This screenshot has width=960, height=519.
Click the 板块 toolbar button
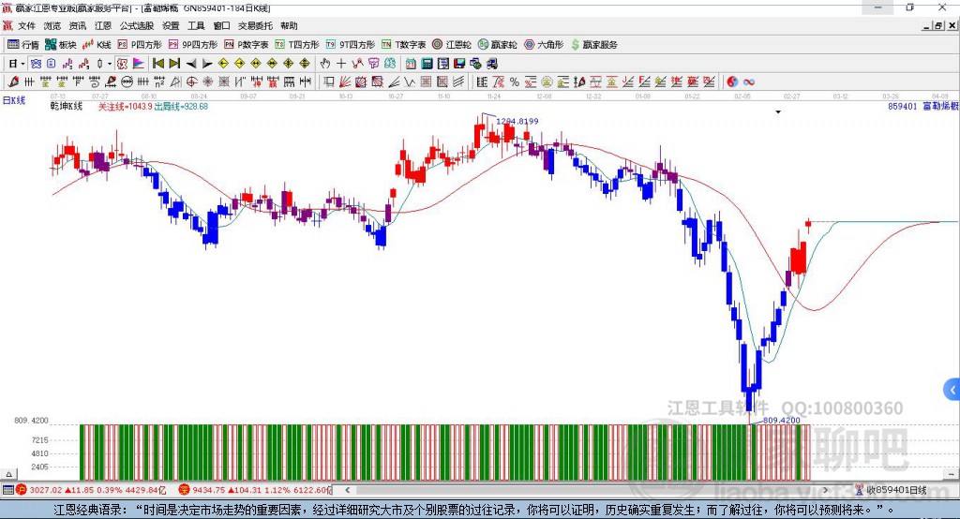pos(61,45)
